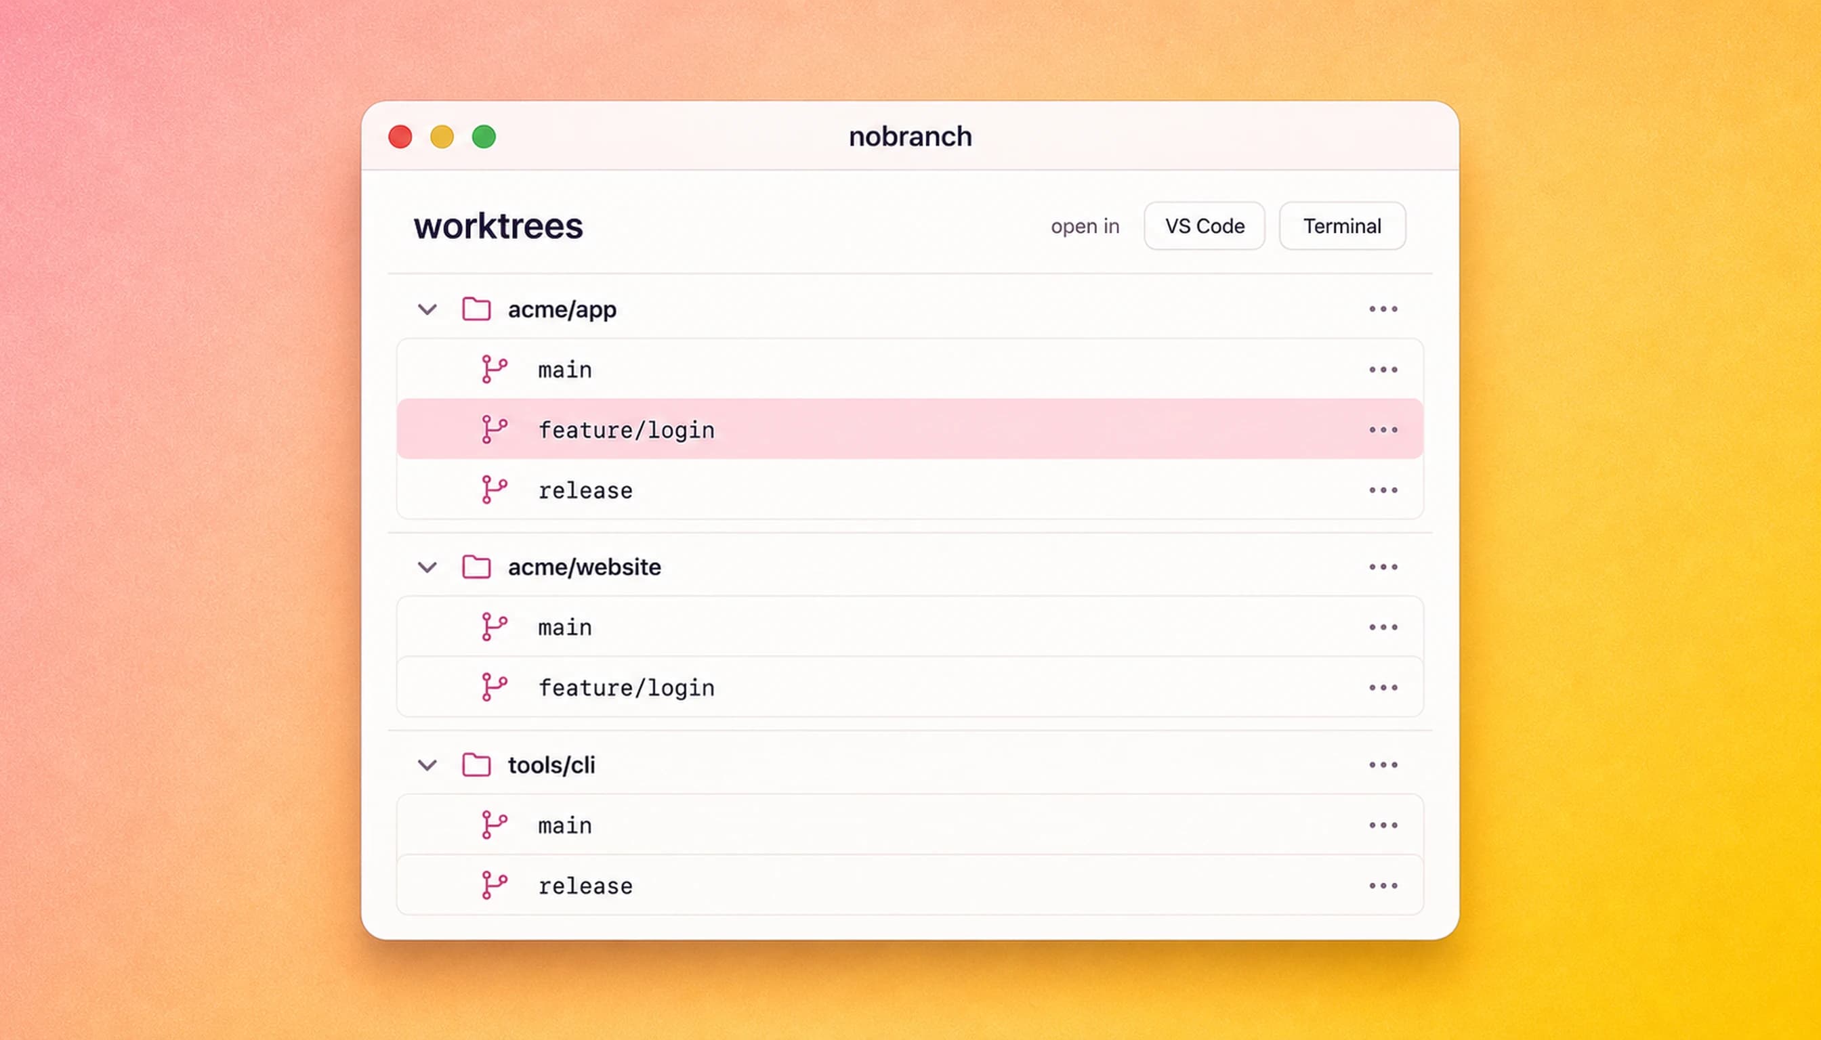
Task: Click branch icon of acme/website feature/login
Action: [494, 687]
